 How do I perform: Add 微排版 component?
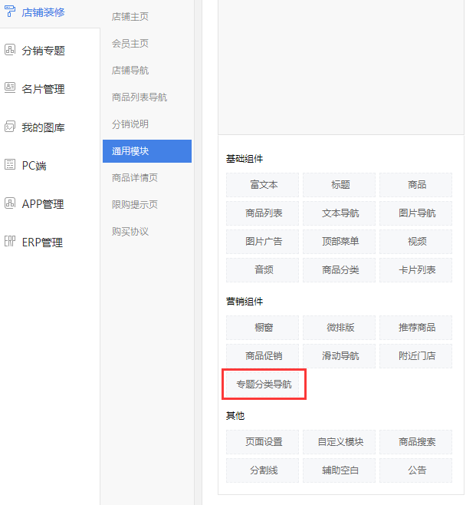339,328
